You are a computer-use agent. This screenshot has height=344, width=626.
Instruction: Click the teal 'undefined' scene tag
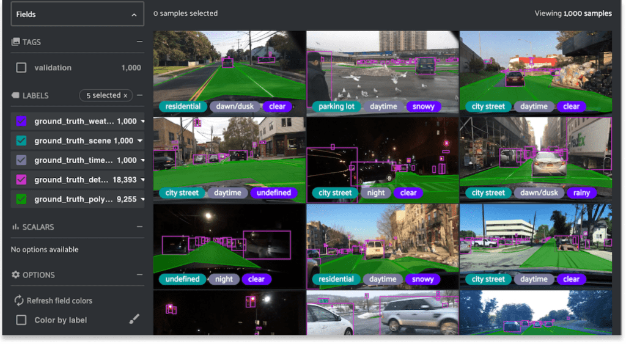coord(182,279)
